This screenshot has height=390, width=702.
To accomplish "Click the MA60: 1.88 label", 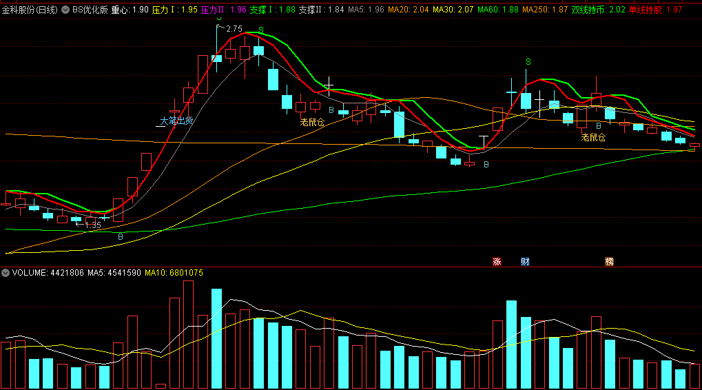I will coord(498,10).
